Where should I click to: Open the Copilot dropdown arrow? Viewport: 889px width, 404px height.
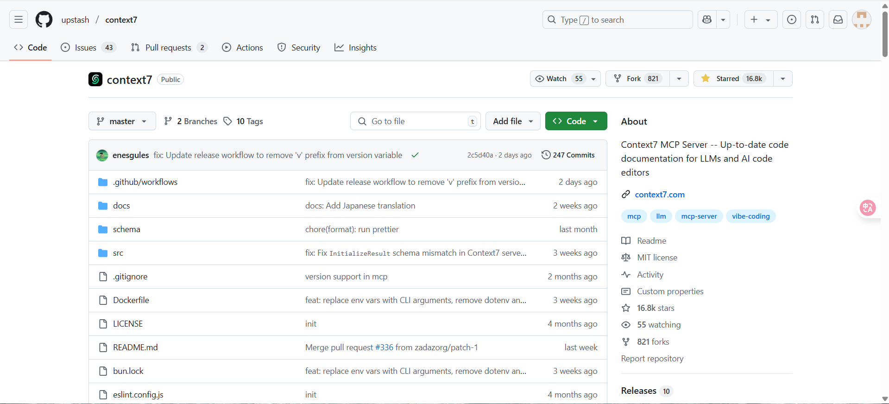[x=723, y=19]
